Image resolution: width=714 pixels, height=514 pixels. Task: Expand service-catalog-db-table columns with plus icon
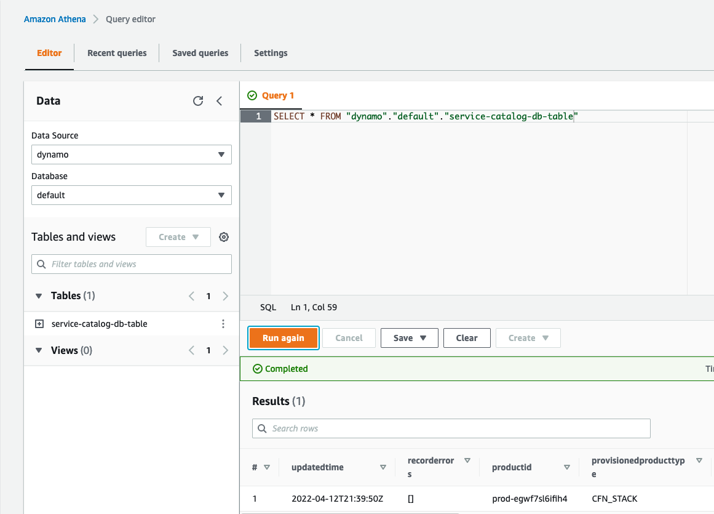(x=39, y=324)
